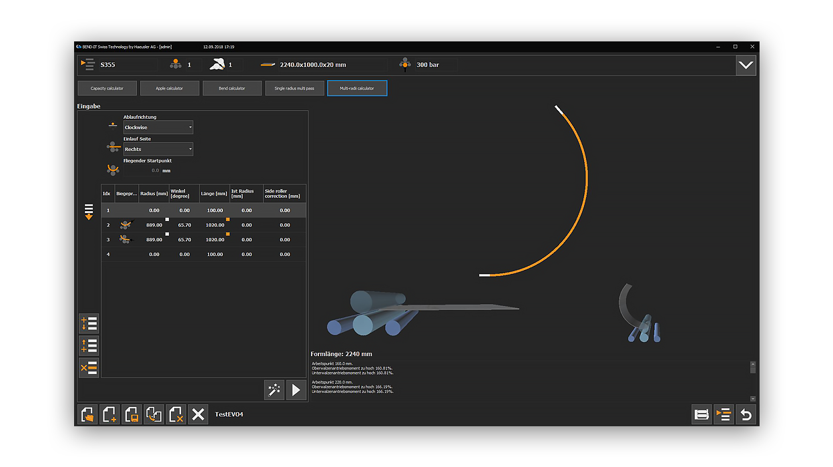
Task: Click the Apple calculator button
Action: click(170, 88)
